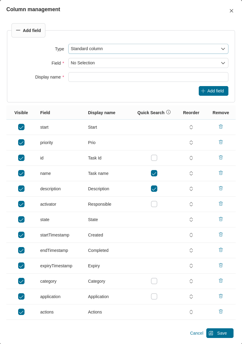The width and height of the screenshot is (242, 344).
Task: Click the Cancel link
Action: tap(196, 333)
